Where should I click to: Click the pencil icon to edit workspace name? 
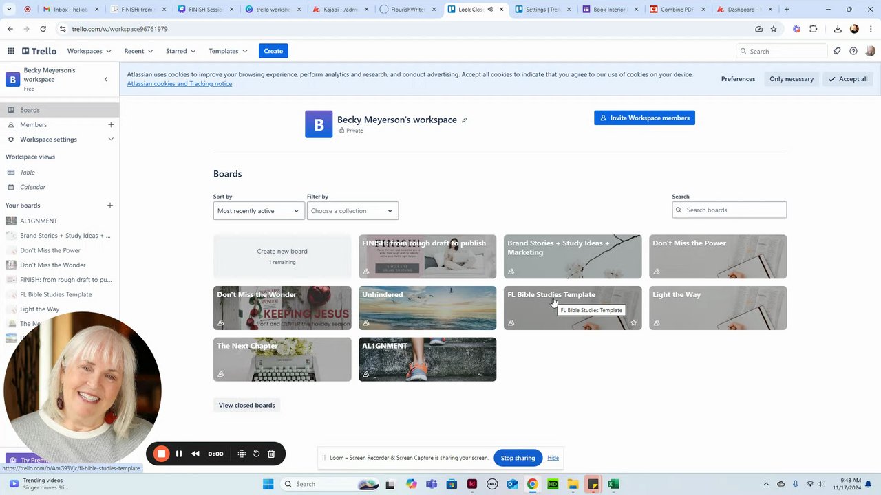point(464,120)
